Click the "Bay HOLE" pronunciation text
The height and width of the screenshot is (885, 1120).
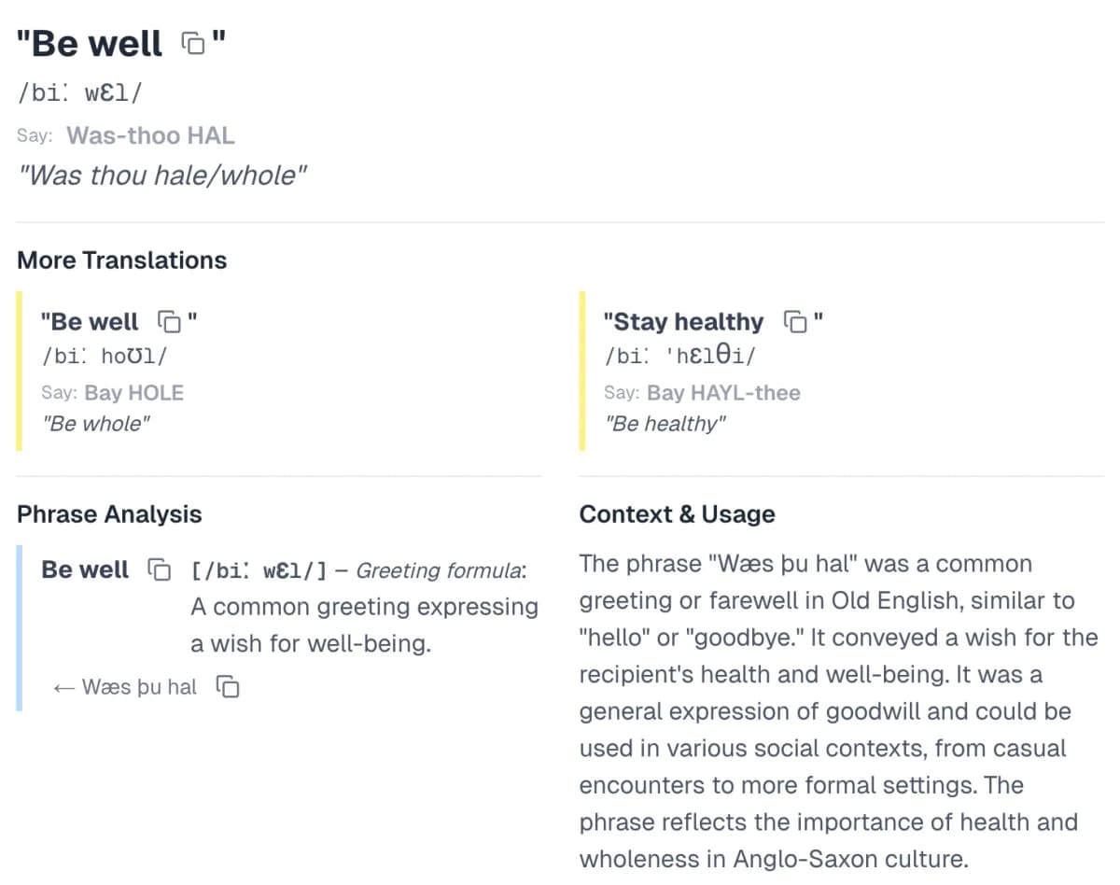tap(133, 392)
